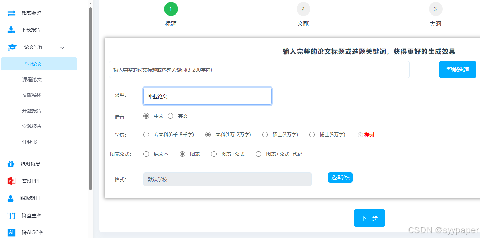Choose 硕士(3万字) radio option

[265, 135]
